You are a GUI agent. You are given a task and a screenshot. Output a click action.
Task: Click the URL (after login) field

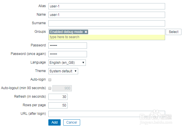[x=107, y=114]
